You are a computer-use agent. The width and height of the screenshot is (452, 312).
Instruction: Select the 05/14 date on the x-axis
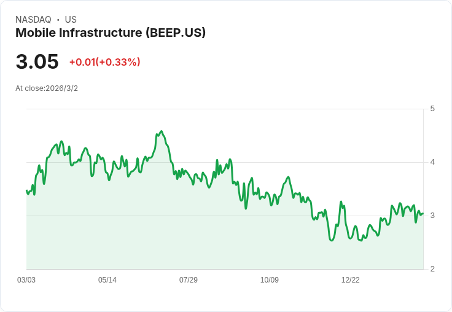(107, 280)
